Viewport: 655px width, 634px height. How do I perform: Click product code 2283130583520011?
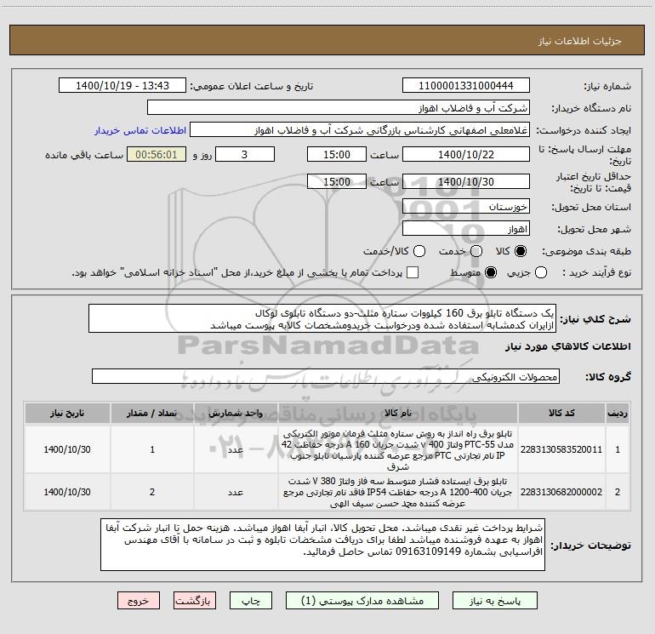pyautogui.click(x=561, y=449)
